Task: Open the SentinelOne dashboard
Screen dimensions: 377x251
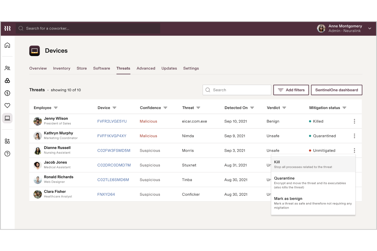Action: (336, 90)
